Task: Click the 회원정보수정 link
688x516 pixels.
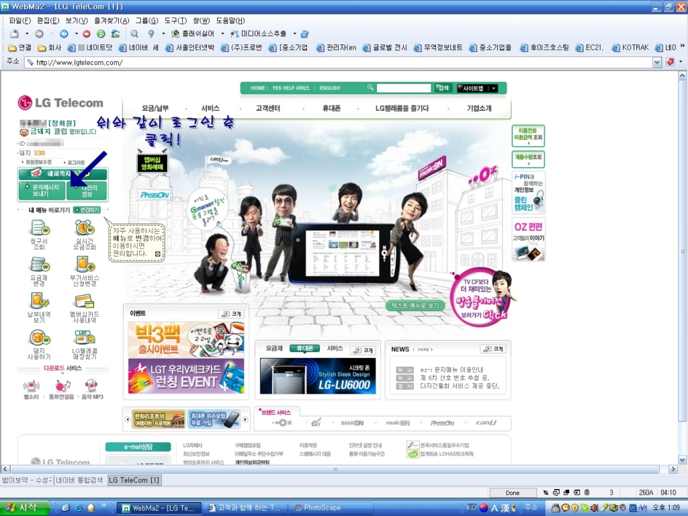Action: tap(37, 163)
